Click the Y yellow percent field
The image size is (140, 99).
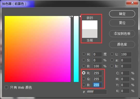coord(125,85)
